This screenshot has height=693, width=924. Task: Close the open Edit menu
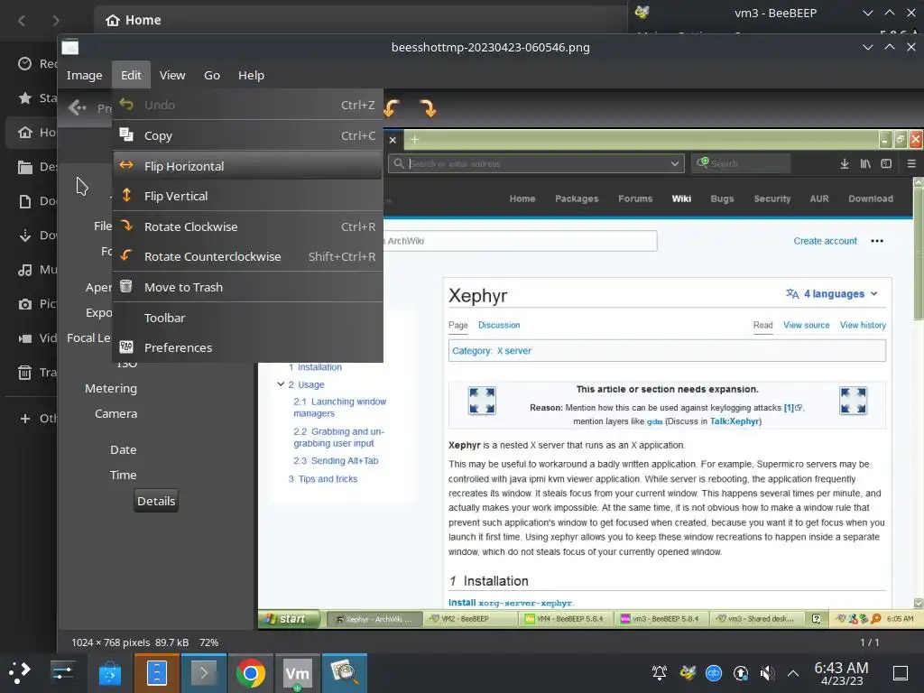[x=131, y=75]
